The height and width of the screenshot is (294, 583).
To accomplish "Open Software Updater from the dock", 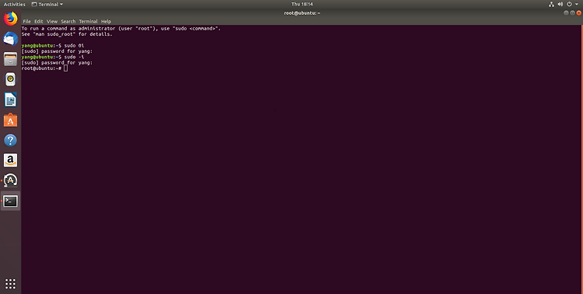I will click(x=10, y=180).
